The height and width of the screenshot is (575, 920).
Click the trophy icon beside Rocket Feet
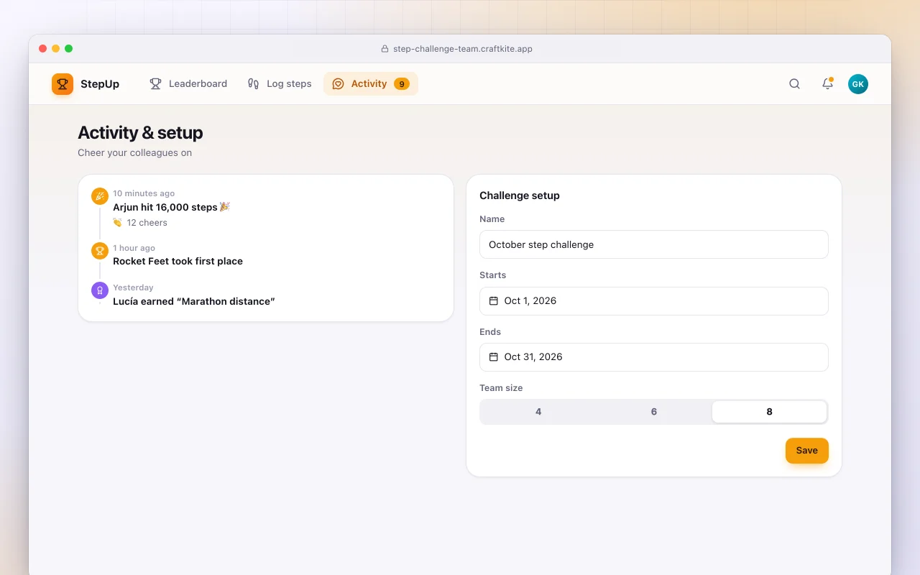coord(100,251)
